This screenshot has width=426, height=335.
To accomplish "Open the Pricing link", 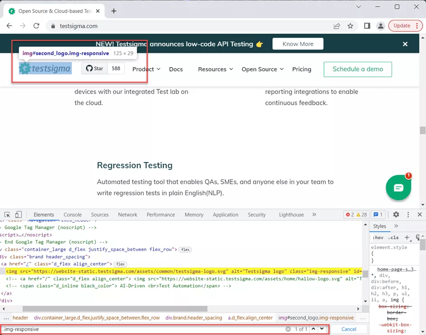I will pyautogui.click(x=301, y=69).
